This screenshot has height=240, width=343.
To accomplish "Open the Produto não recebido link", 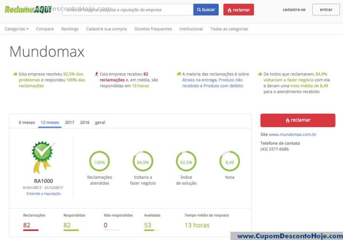I will pyautogui.click(x=212, y=83).
